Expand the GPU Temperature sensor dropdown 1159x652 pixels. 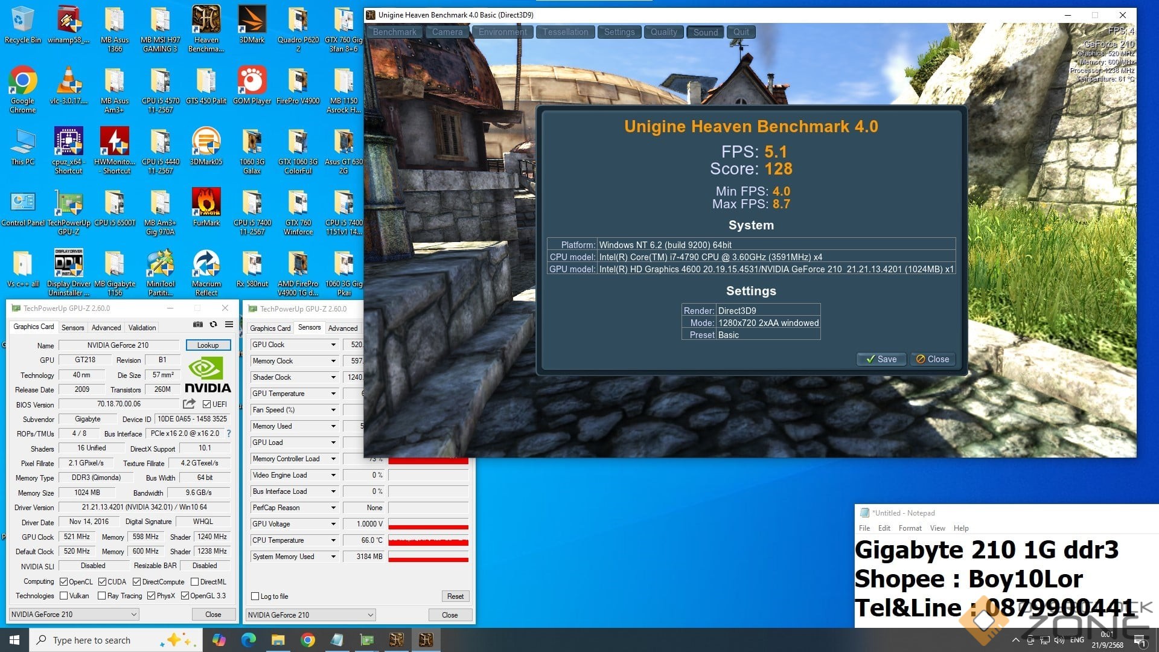pyautogui.click(x=333, y=394)
